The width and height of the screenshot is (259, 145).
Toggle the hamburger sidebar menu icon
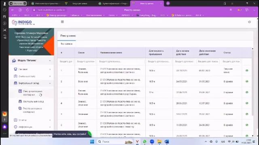pyautogui.click(x=62, y=22)
